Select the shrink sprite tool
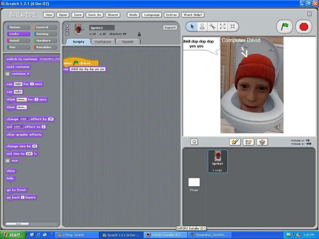This screenshot has width=319, height=239. point(233,27)
